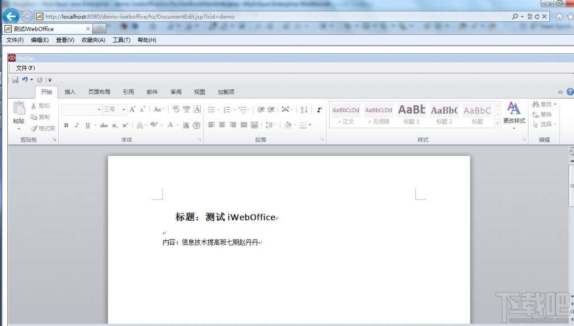The height and width of the screenshot is (326, 574).
Task: Switch to the Page Layout (页面布局) tab
Action: click(99, 92)
